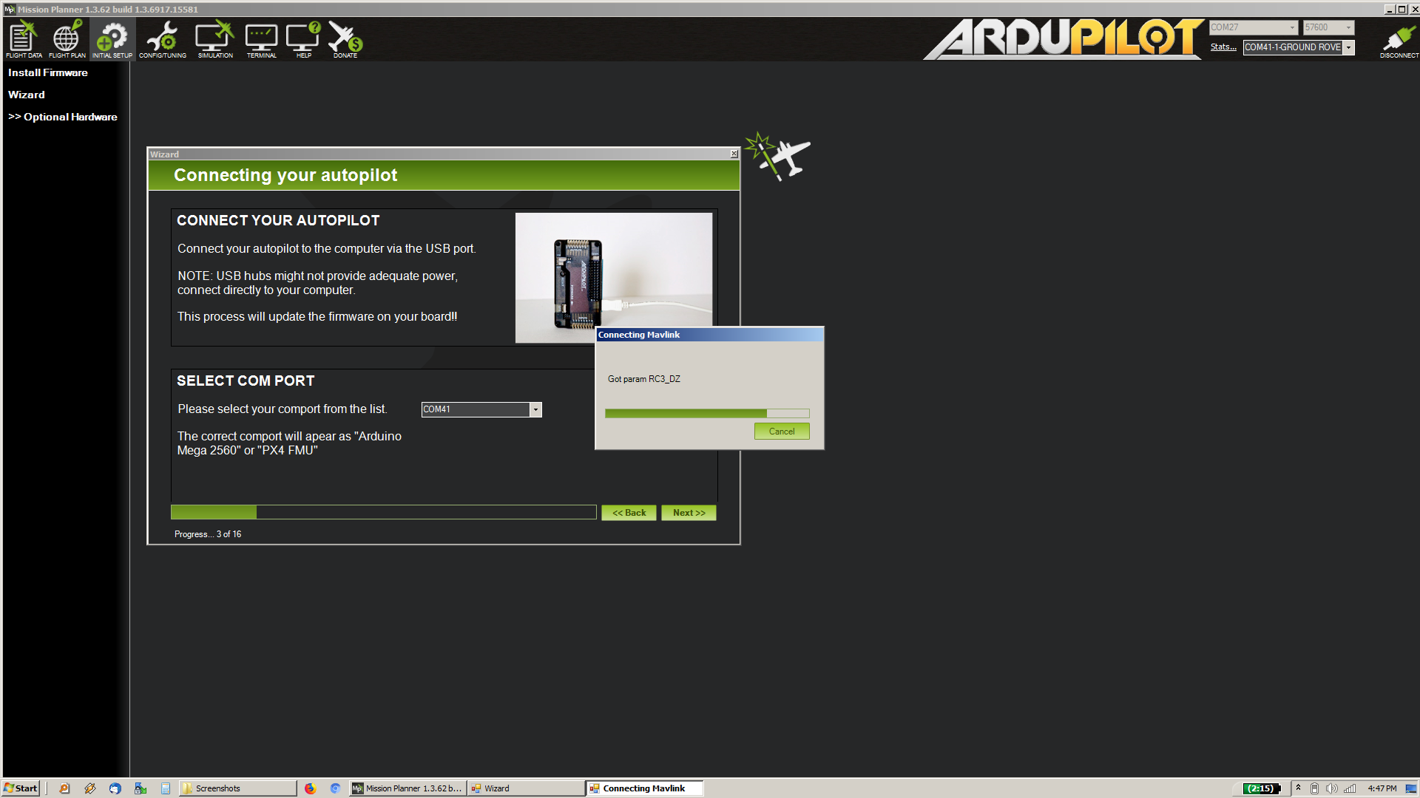Click the Next >> wizard button
The height and width of the screenshot is (798, 1420).
(689, 513)
